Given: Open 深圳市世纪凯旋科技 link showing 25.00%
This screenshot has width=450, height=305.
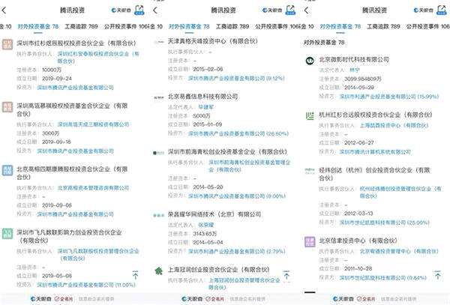Looking at the screenshot, I should point(385,223).
